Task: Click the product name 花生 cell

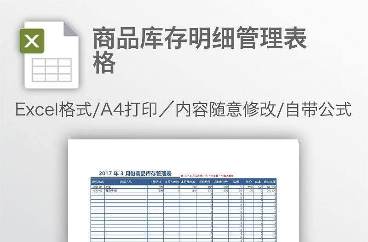Action: pyautogui.click(x=126, y=187)
